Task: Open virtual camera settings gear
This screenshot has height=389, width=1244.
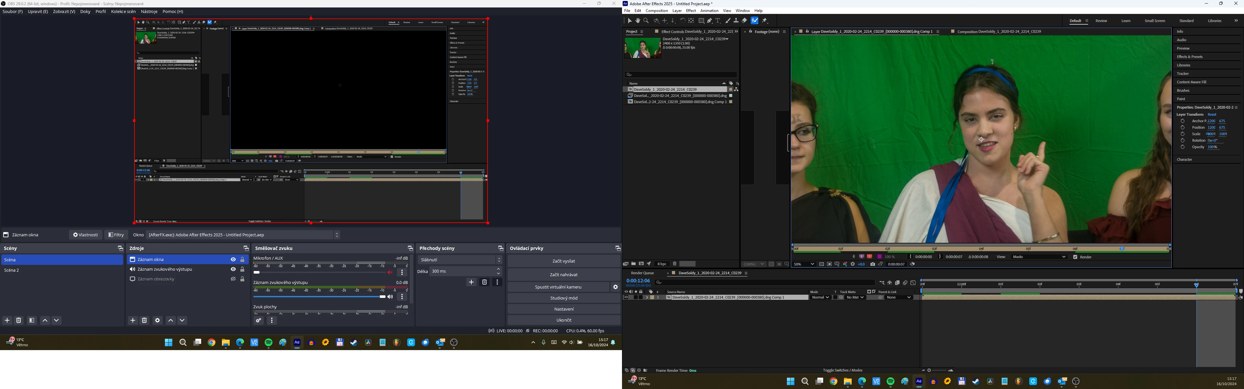Action: [615, 287]
